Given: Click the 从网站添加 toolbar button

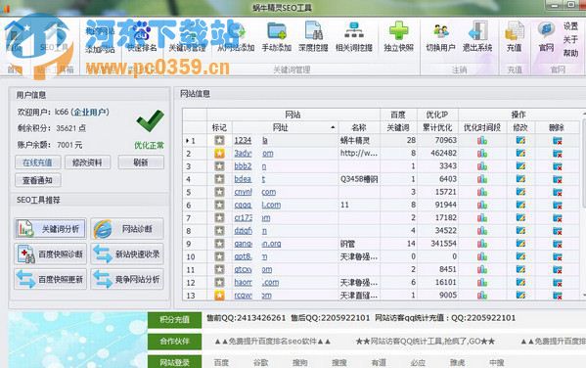Looking at the screenshot, I should (x=236, y=36).
